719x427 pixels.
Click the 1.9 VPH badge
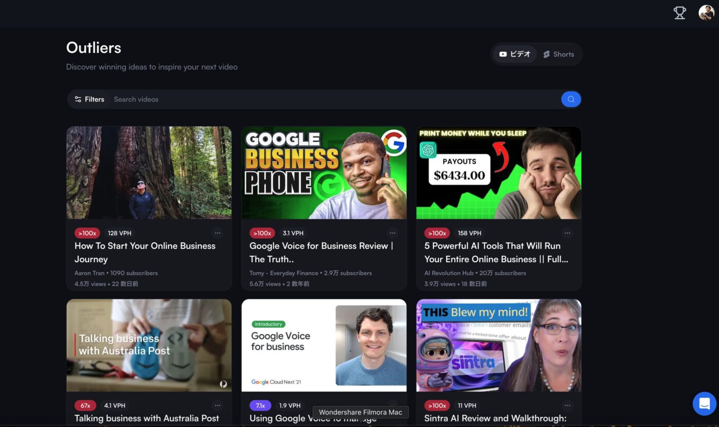(290, 405)
